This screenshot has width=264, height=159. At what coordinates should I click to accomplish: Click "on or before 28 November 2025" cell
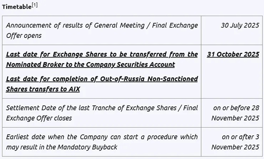tap(235, 113)
